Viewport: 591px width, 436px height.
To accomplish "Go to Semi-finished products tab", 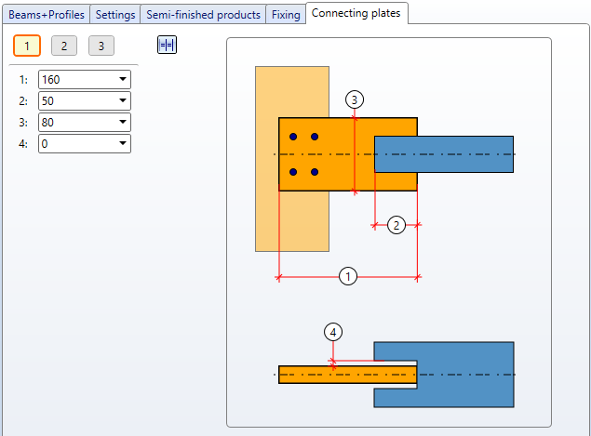I will click(x=203, y=15).
